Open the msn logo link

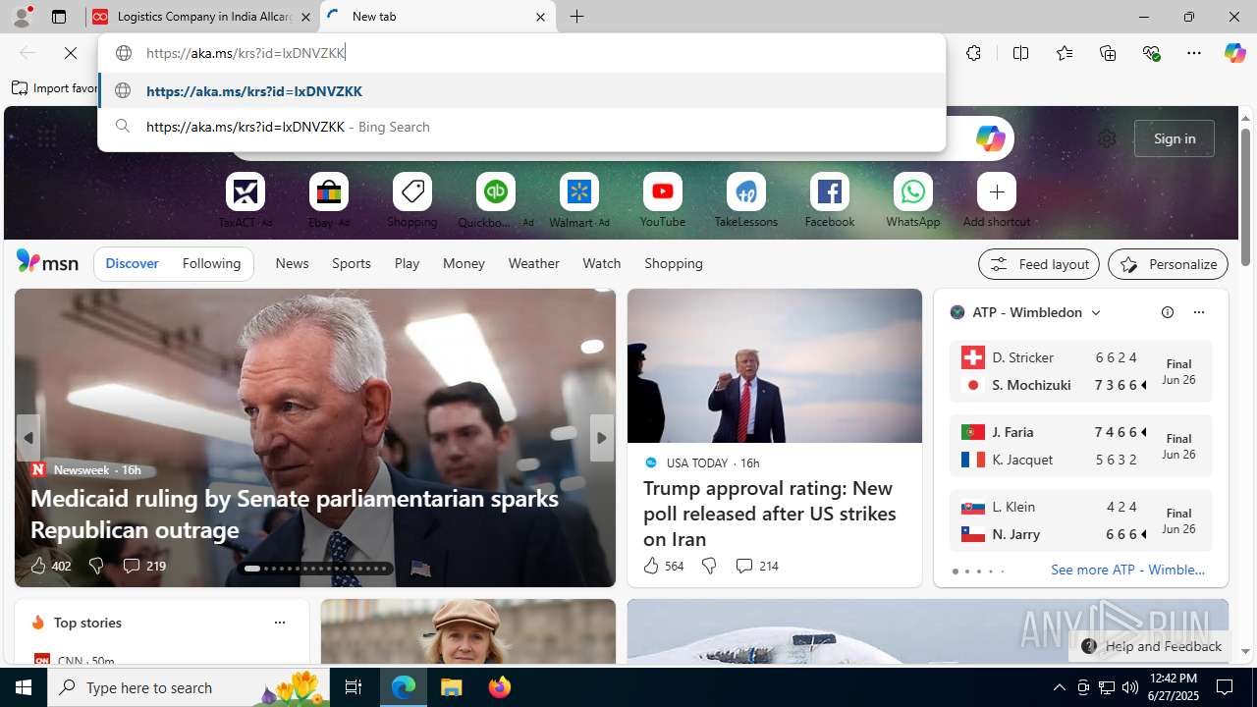47,261
